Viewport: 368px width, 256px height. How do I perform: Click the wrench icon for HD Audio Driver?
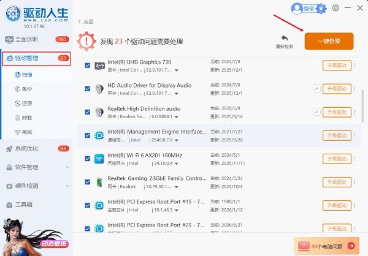[x=316, y=89]
